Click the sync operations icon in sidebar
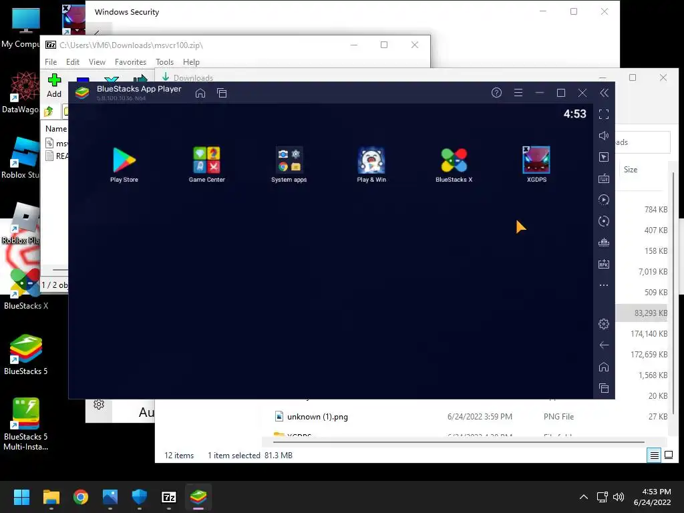684x513 pixels. pos(604,221)
